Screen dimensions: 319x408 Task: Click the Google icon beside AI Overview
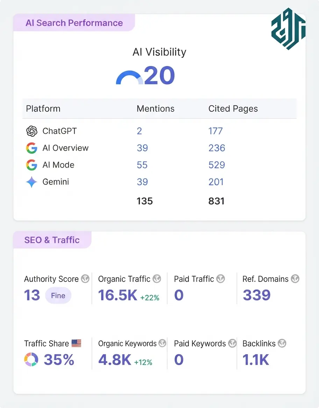31,148
